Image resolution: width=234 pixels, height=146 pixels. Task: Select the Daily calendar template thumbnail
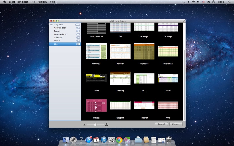(97, 28)
